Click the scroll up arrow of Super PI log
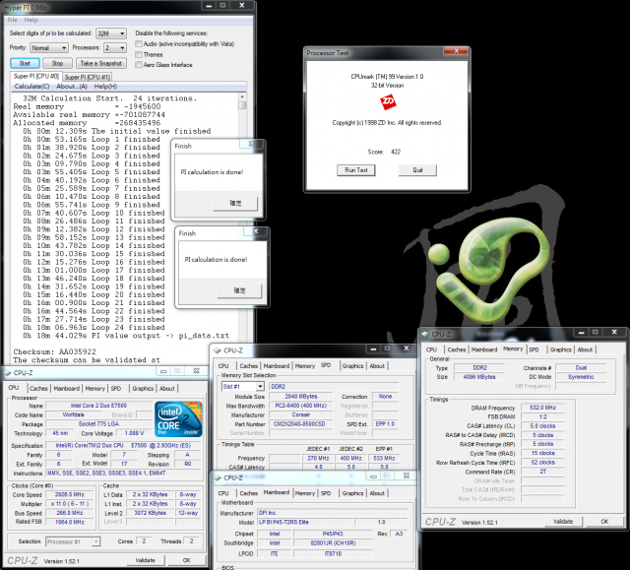Screen dimensions: 630x570 click(242, 96)
